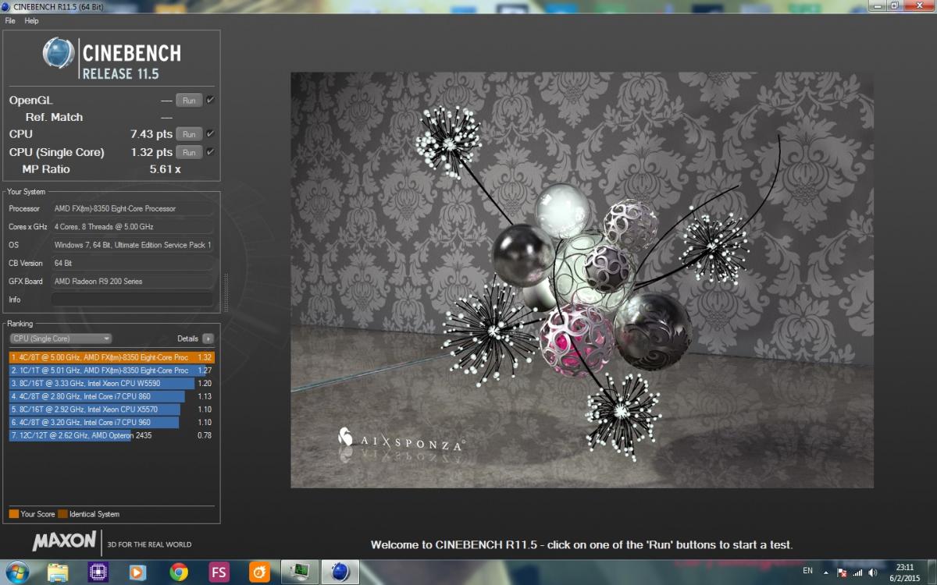Open the pink FS taskbar app

click(x=219, y=573)
